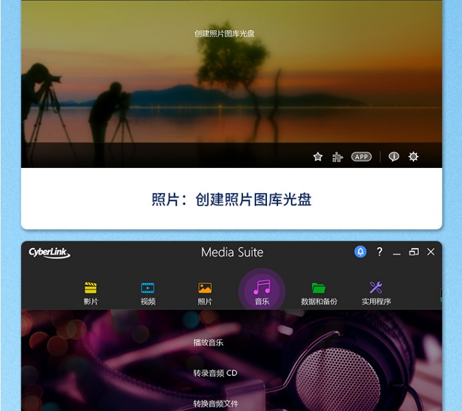
Task: Open the 实用程序 utilities tab
Action: coord(376,293)
